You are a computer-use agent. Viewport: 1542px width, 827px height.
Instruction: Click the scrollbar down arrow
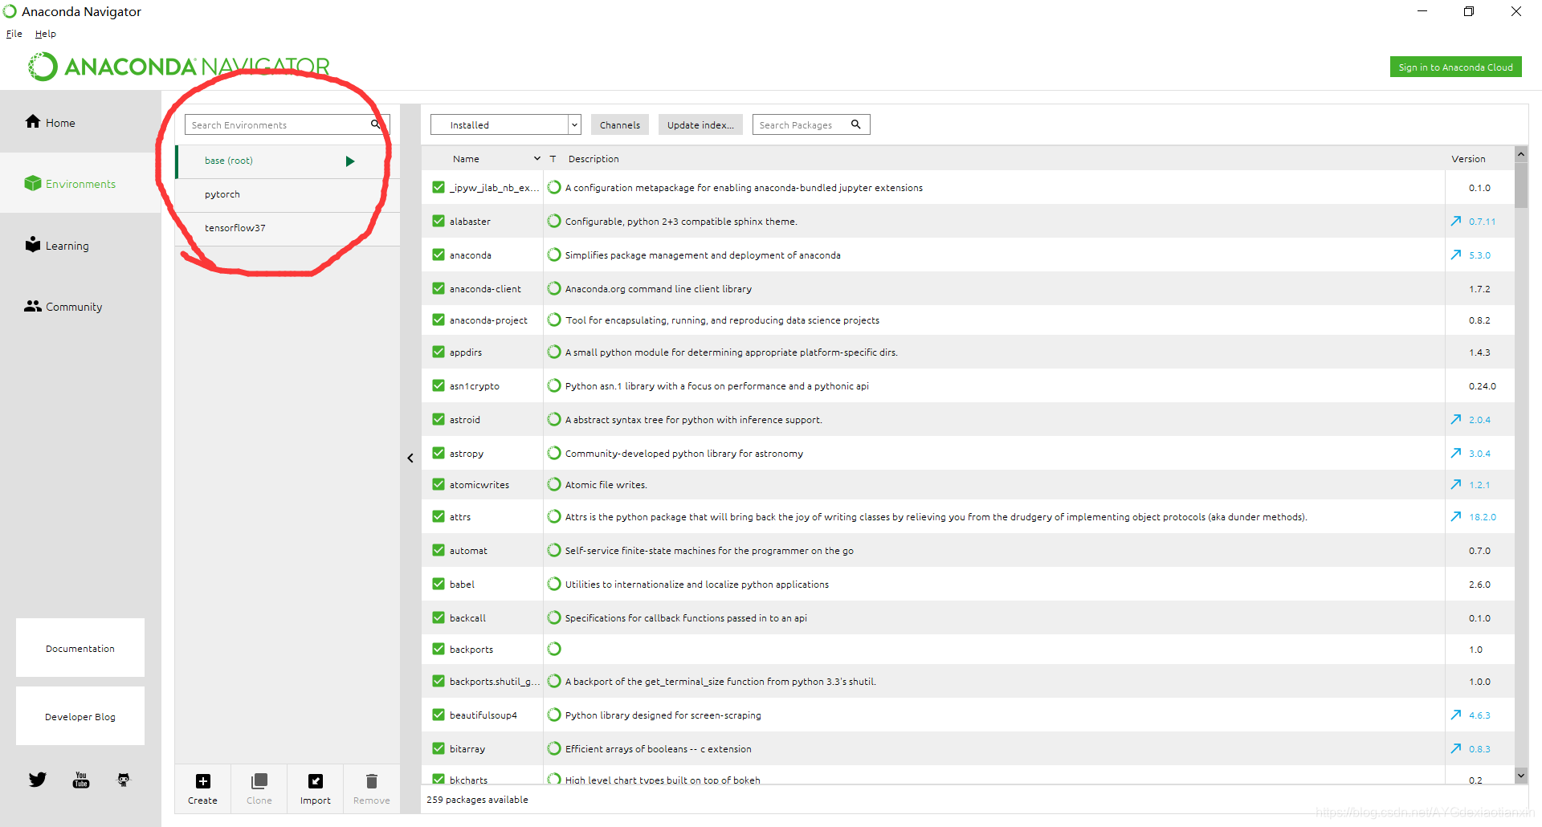click(1521, 775)
